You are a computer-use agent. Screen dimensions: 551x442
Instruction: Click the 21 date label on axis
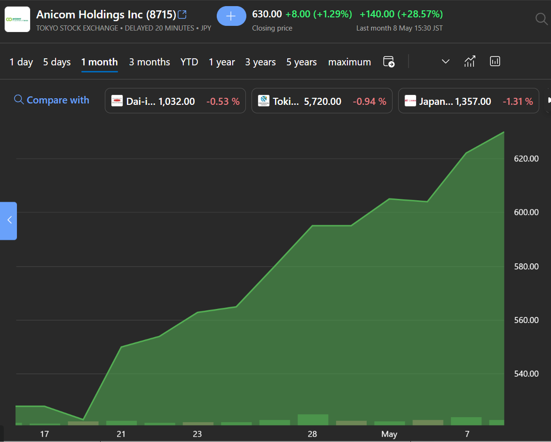[x=121, y=434]
